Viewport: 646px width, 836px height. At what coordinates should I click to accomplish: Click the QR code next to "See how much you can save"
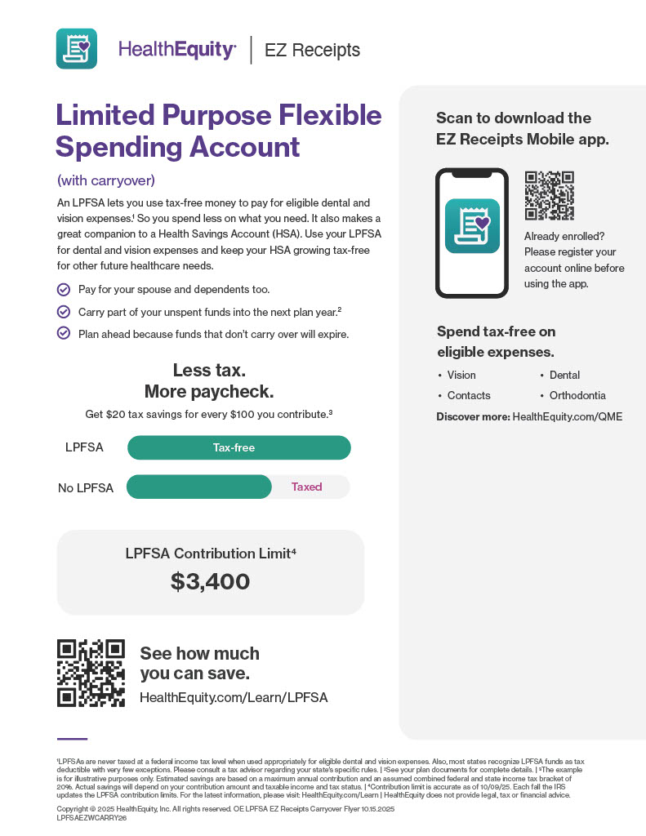click(x=91, y=673)
